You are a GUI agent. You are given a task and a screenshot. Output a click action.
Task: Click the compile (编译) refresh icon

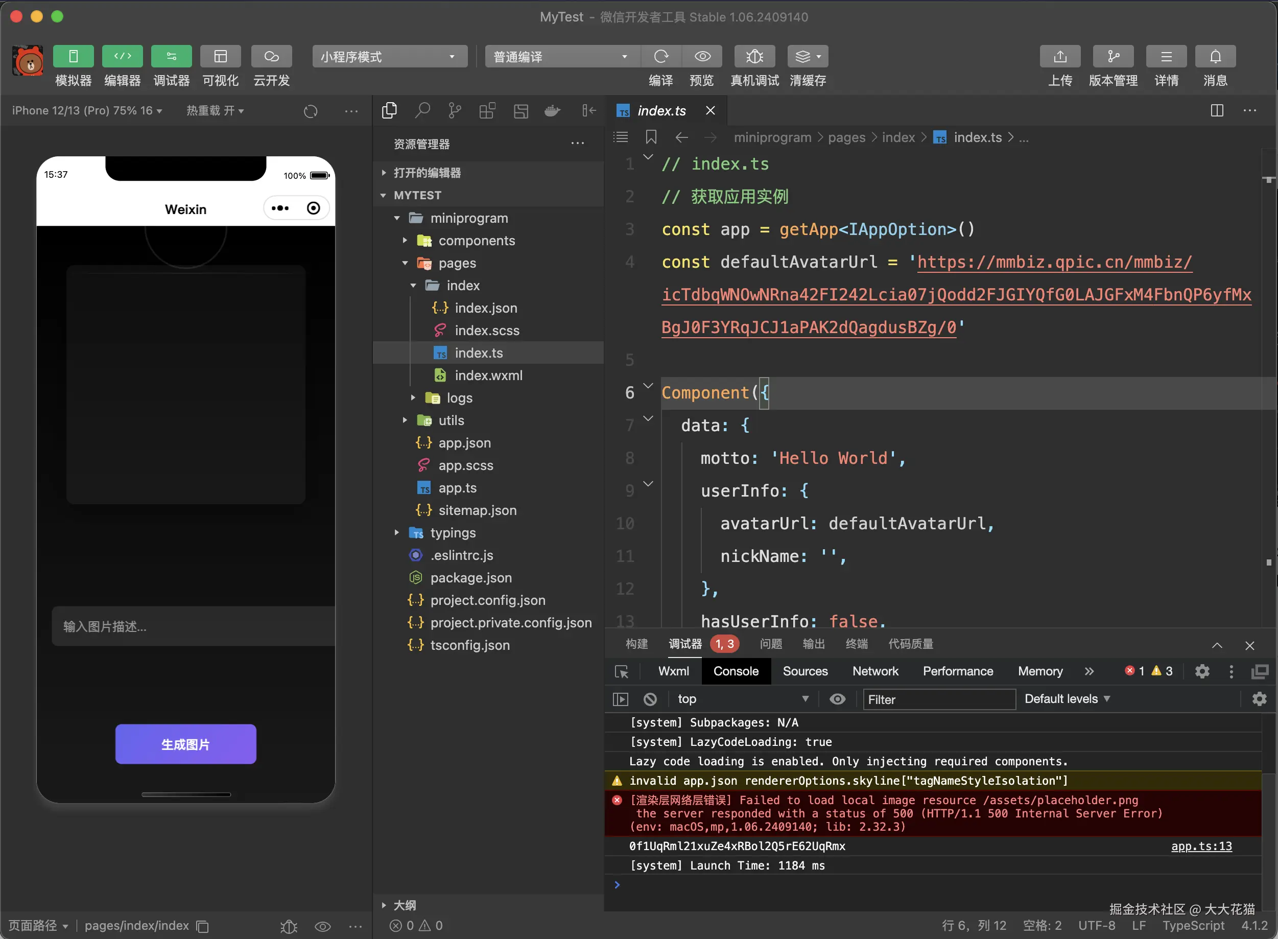[660, 56]
